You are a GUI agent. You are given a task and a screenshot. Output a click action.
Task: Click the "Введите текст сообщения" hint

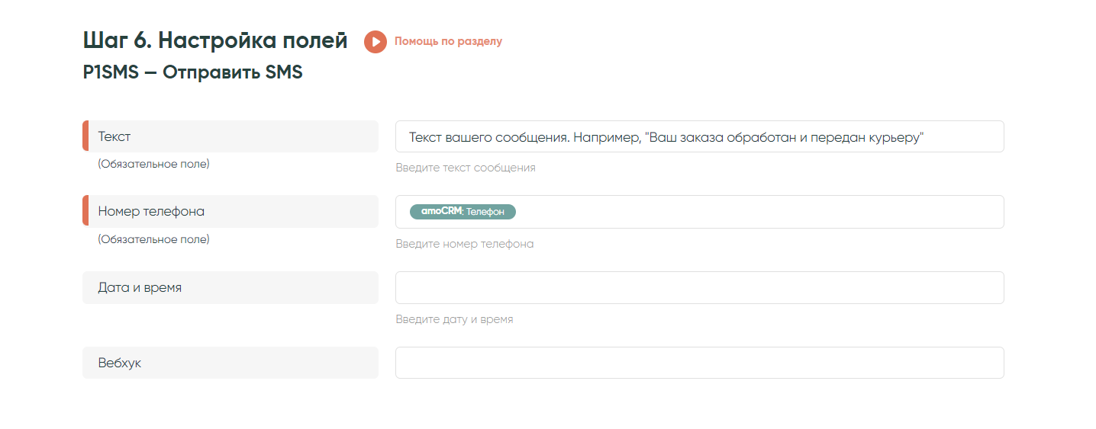(465, 168)
